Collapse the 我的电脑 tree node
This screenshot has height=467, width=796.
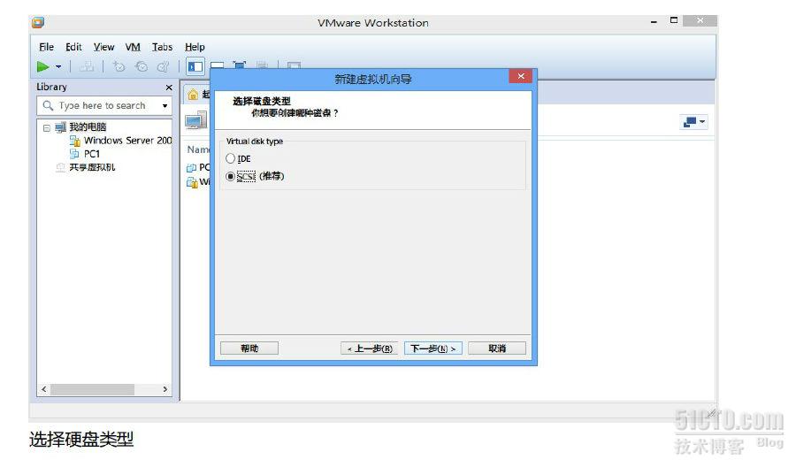[x=47, y=128]
